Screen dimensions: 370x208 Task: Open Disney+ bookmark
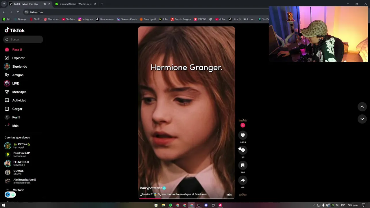(20, 19)
